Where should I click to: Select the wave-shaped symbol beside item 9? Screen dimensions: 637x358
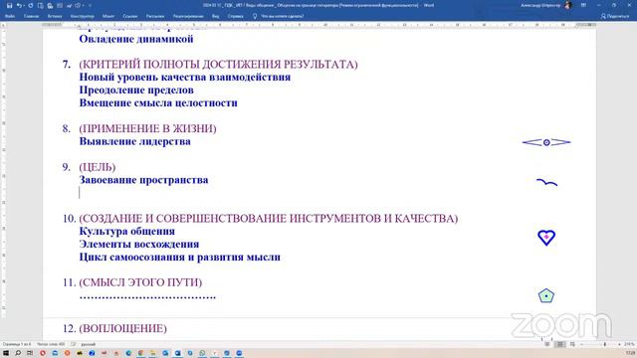point(546,183)
